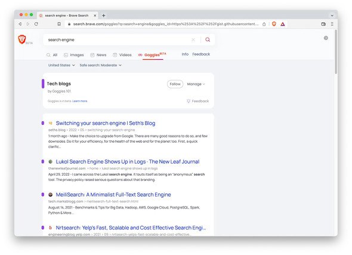Click the Brave Shields lion icon

coord(274,24)
